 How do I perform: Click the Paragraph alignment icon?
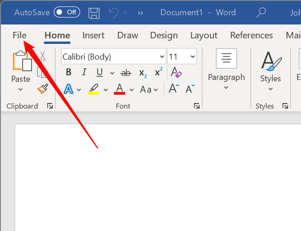(226, 58)
